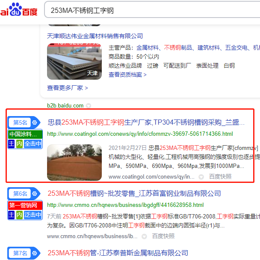This screenshot has height=260, width=260.
Task: Open 忠县253MA不锈钢工字钢生产厂家 result title
Action: pyautogui.click(x=146, y=123)
